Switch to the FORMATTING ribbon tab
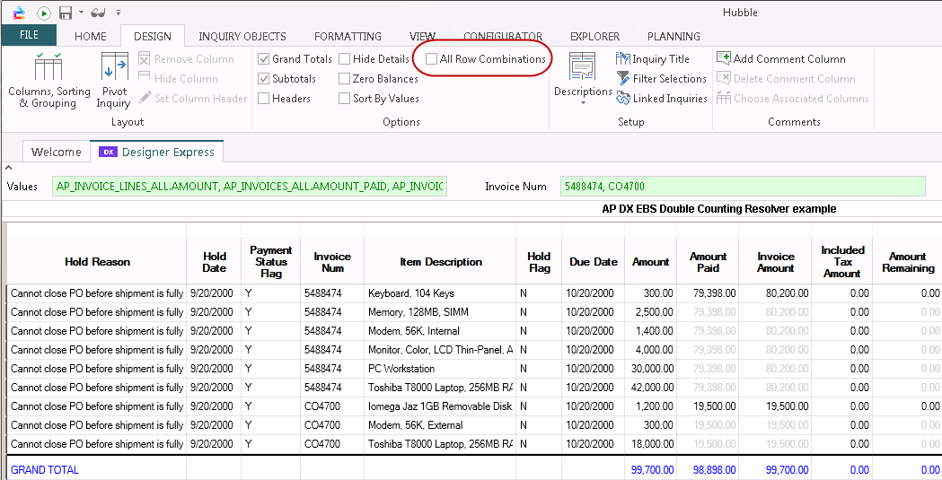The image size is (942, 480). tap(348, 37)
